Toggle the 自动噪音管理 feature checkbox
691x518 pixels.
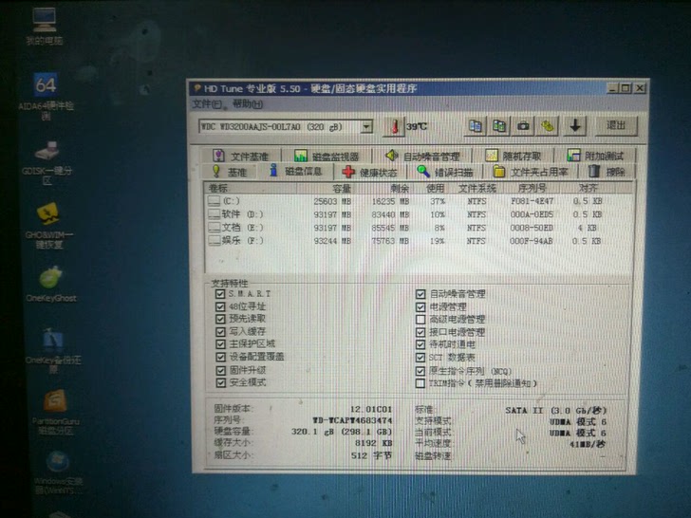(420, 294)
